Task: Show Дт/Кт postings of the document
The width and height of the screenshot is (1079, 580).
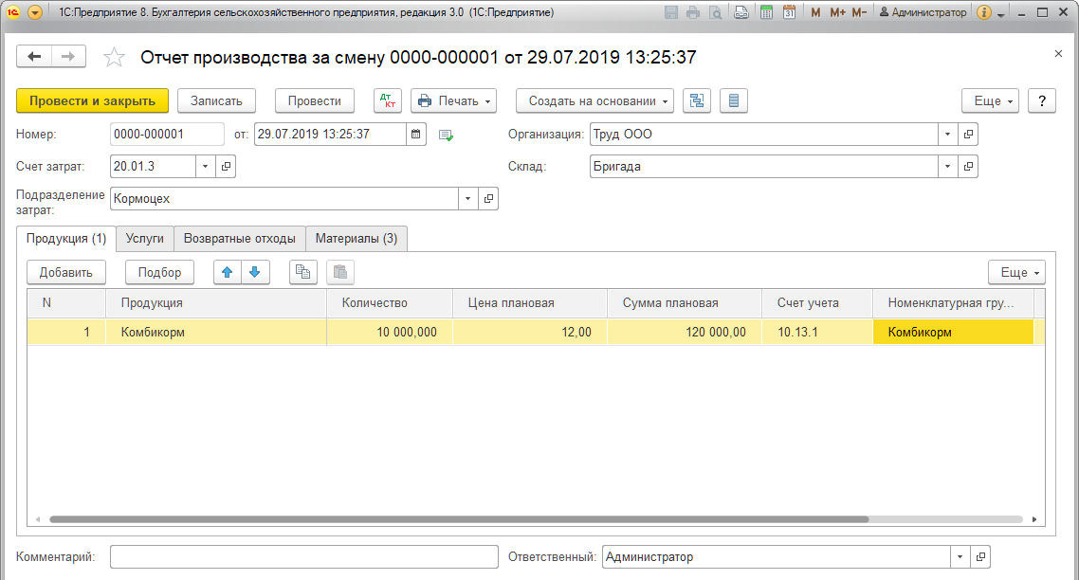Action: coord(388,100)
